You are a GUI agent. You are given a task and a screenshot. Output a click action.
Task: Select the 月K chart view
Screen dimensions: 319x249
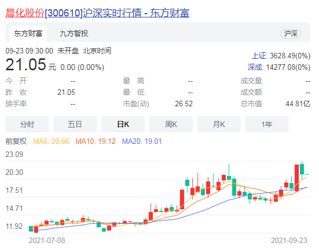point(219,124)
